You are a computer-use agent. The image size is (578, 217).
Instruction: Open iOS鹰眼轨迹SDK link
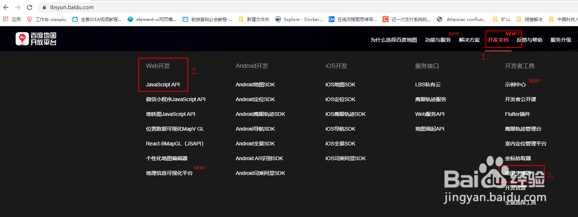click(345, 114)
